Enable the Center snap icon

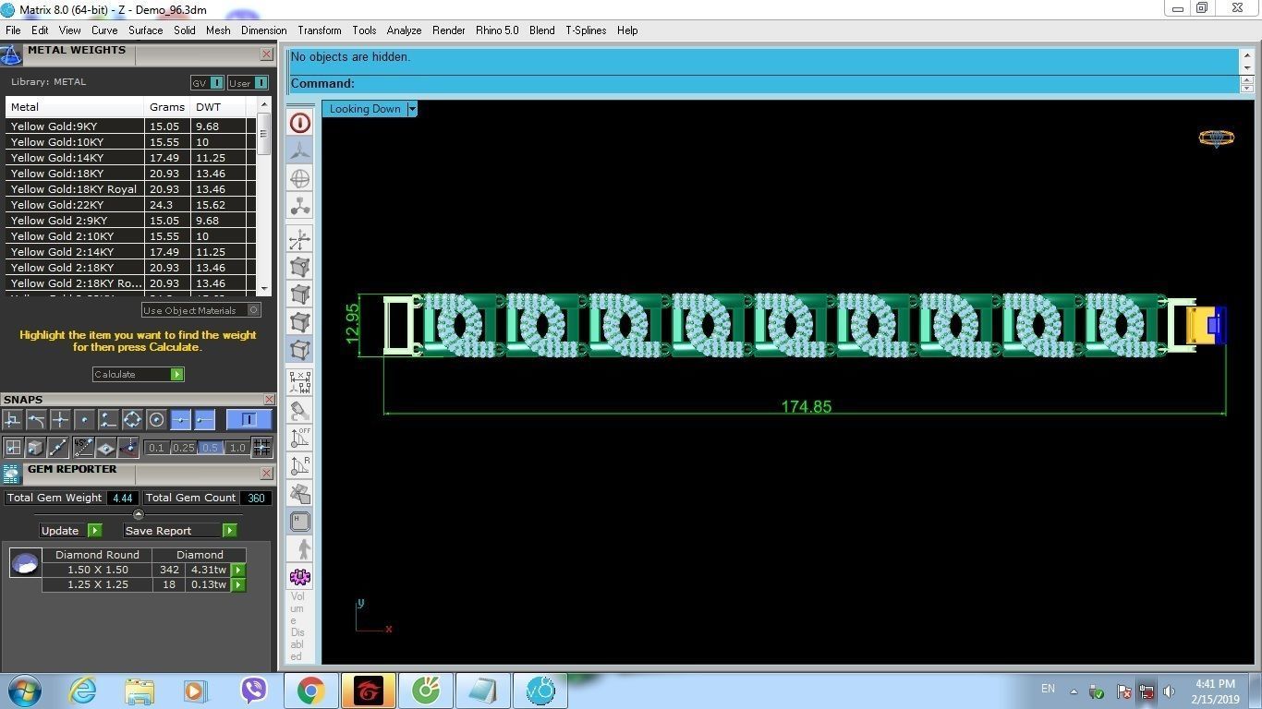pos(157,420)
